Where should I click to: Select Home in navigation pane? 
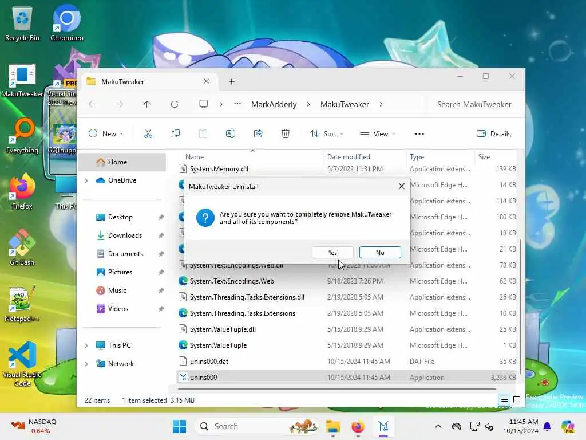122,162
